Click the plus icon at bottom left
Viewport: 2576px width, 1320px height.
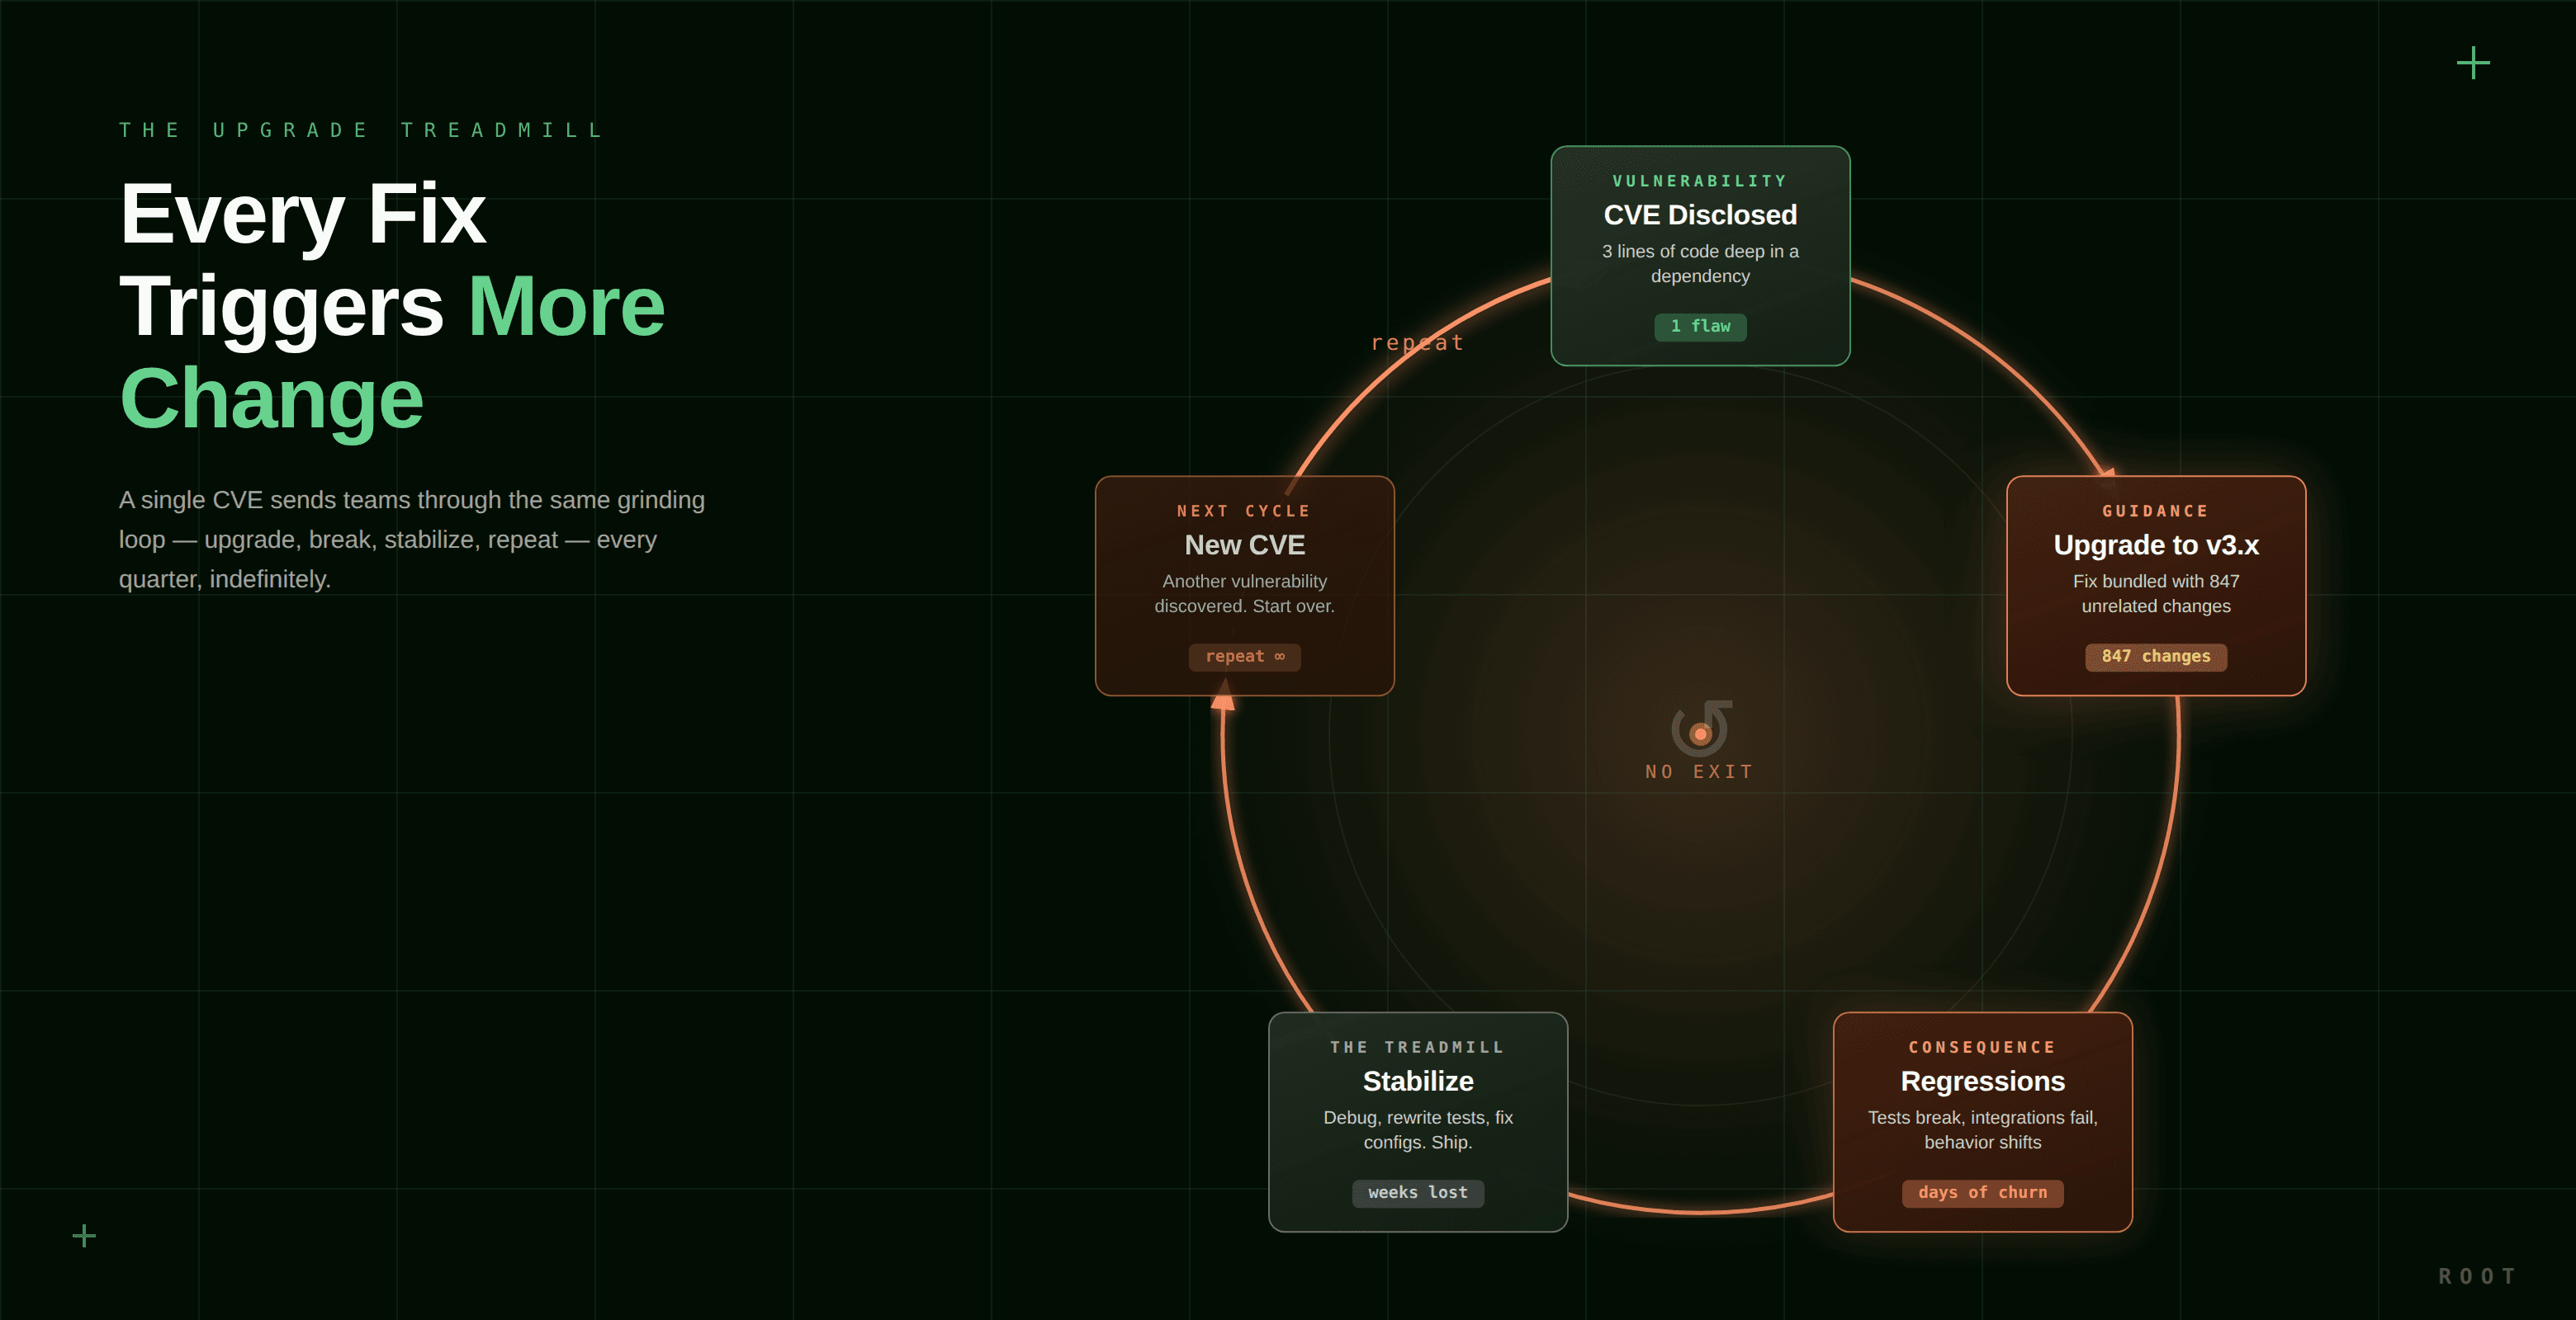click(85, 1236)
